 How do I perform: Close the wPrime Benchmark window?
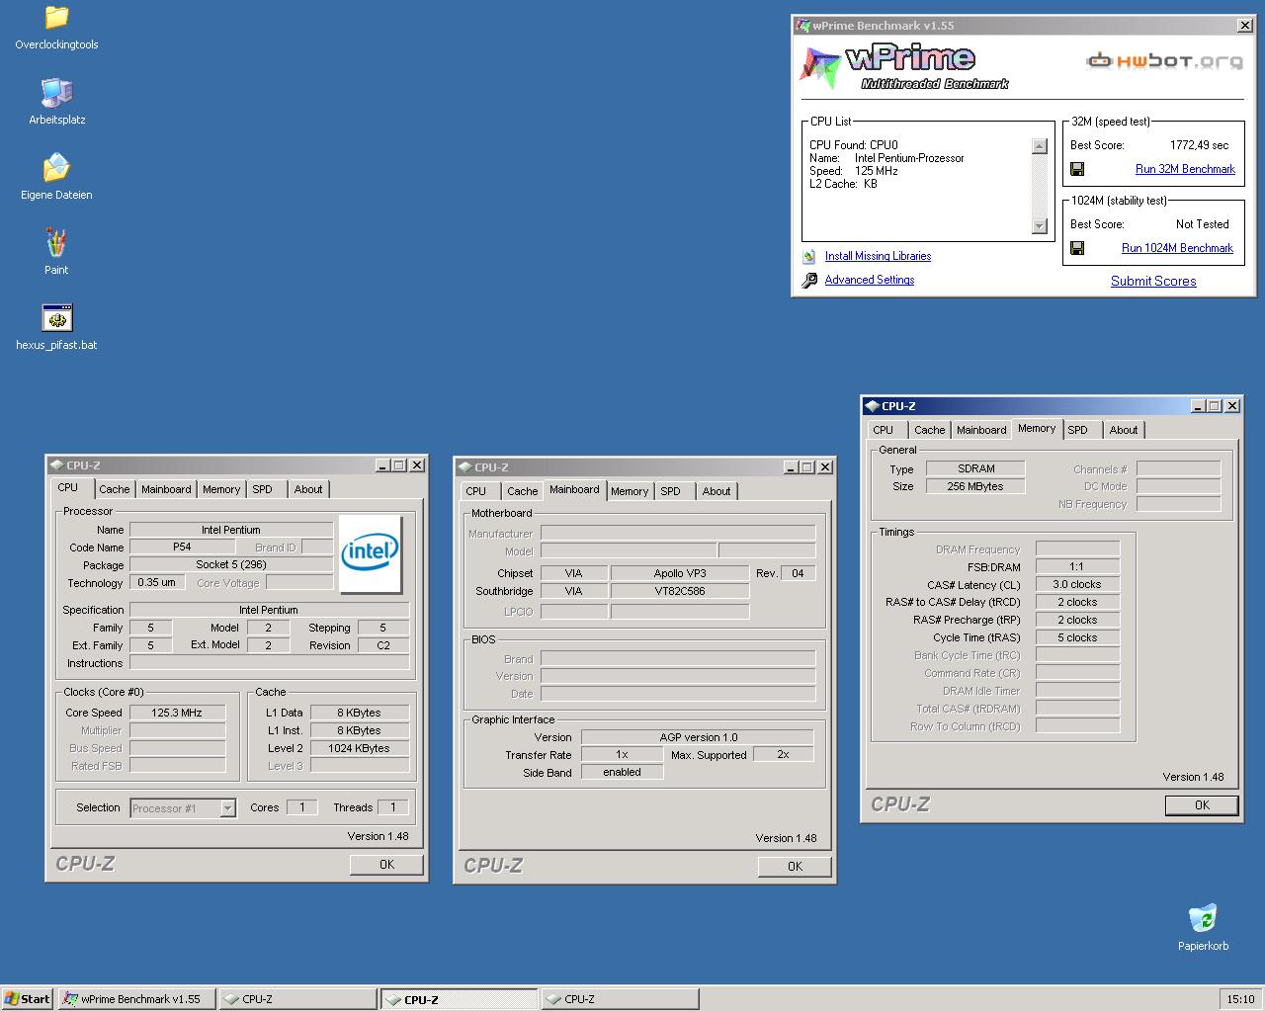(x=1245, y=26)
